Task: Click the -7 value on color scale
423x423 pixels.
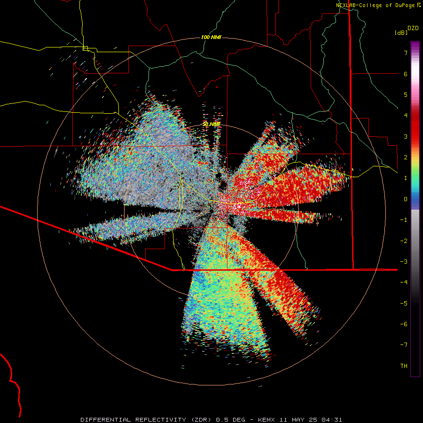Action: 404,345
